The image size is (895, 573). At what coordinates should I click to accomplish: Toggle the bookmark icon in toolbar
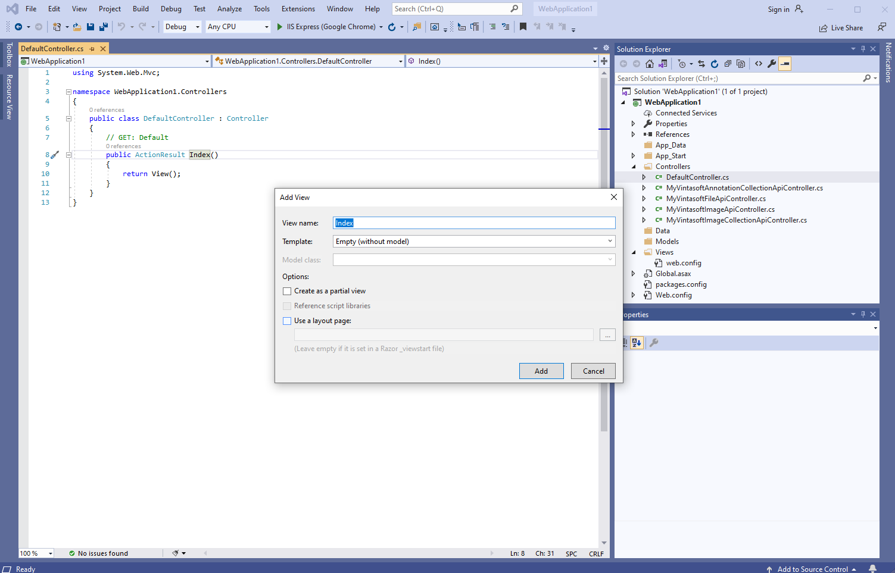523,27
